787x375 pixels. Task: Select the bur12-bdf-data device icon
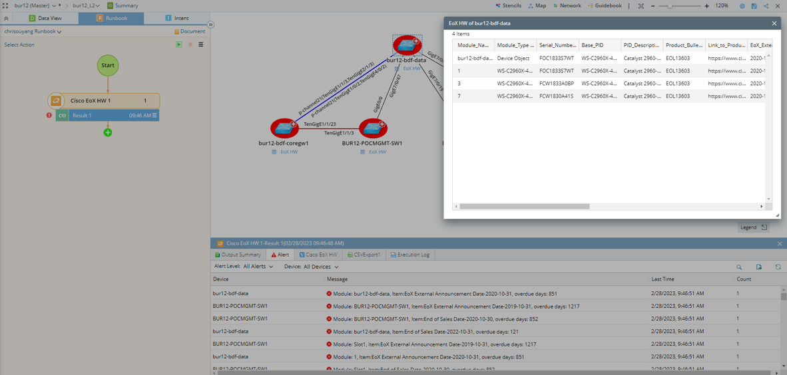[x=407, y=45]
